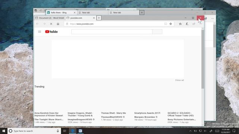Click the Edge icon on taskbar
Image resolution: width=239 pixels, height=134 pixels.
[73, 131]
